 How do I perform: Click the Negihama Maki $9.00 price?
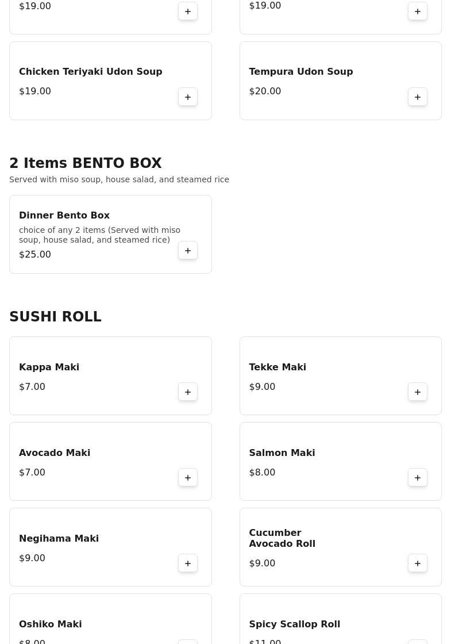tap(32, 558)
